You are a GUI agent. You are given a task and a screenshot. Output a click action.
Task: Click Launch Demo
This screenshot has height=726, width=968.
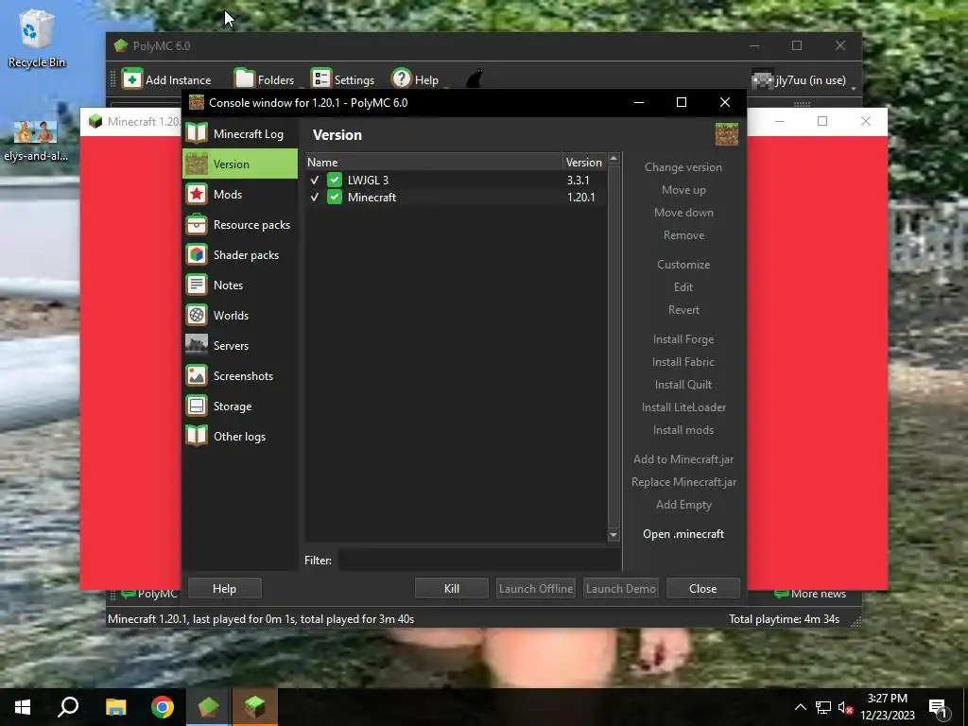620,588
